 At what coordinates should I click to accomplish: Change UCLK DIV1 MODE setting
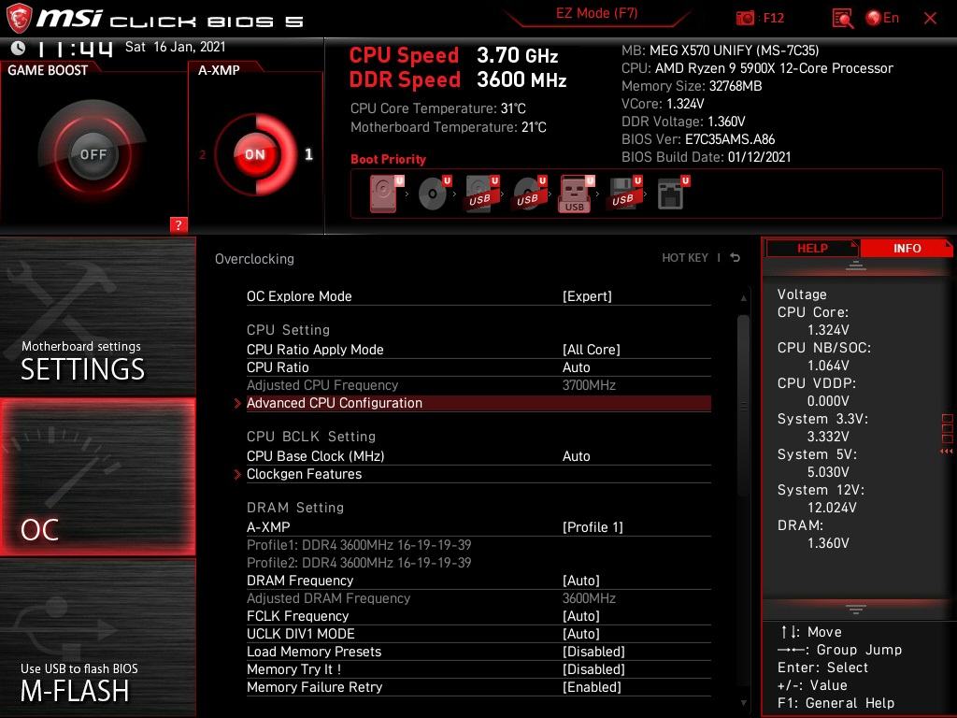[x=478, y=634]
